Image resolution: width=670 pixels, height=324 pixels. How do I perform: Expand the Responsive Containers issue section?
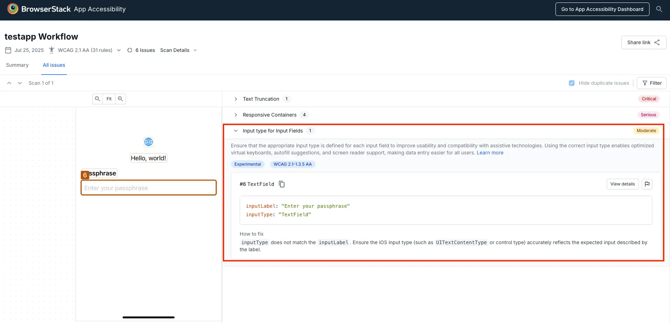[x=236, y=114]
